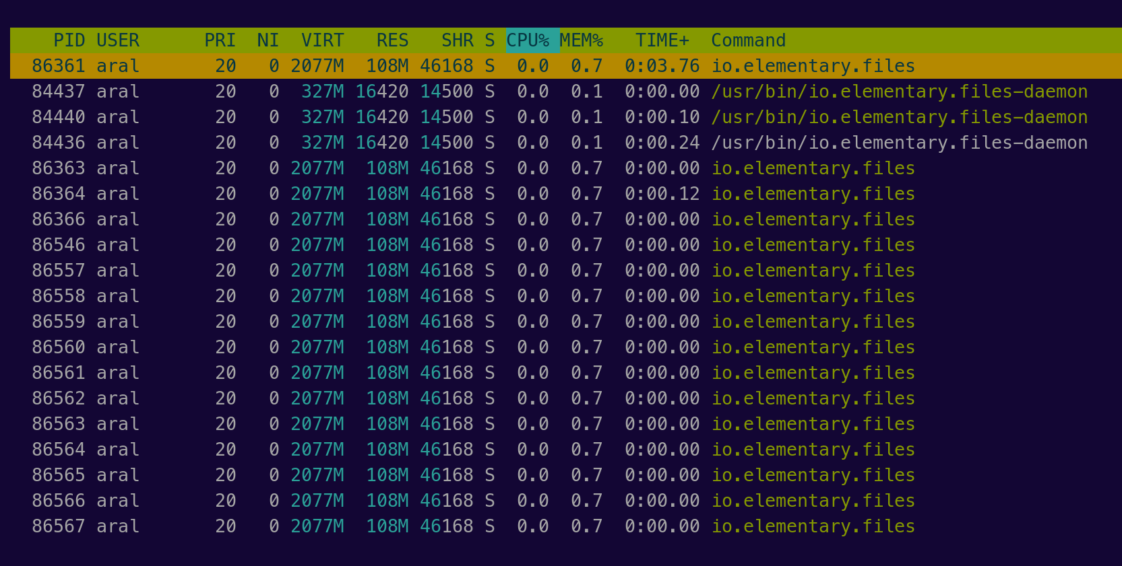Select process row with PID 86567
The image size is (1122, 566).
(x=566, y=526)
